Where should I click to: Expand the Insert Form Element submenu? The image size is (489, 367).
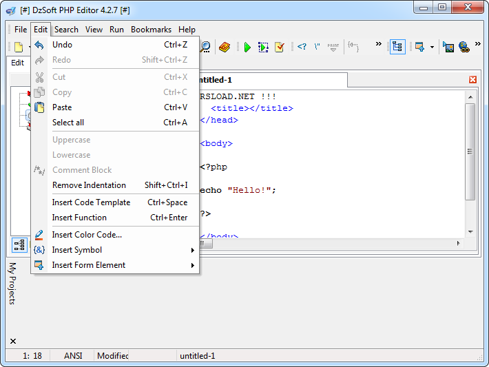[115, 264]
